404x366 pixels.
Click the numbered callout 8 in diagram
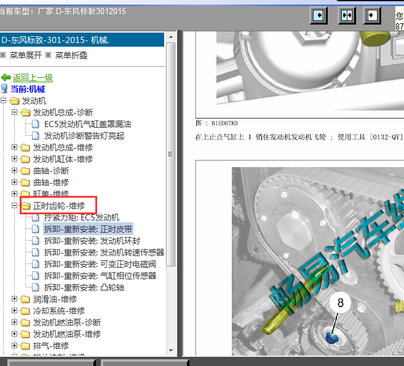[x=340, y=303]
